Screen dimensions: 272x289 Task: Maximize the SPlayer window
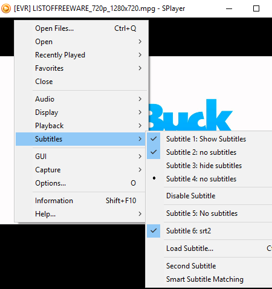click(256, 8)
